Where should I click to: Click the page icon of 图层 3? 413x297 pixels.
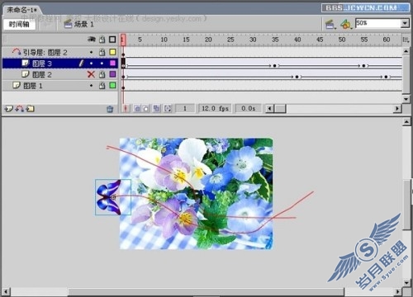[26, 64]
